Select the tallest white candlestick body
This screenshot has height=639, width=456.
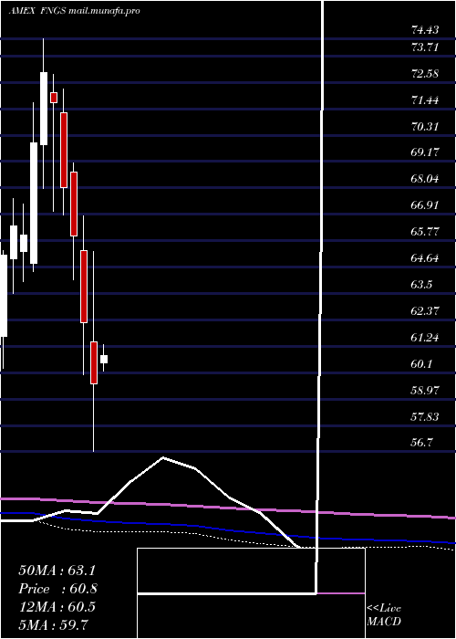[34, 203]
